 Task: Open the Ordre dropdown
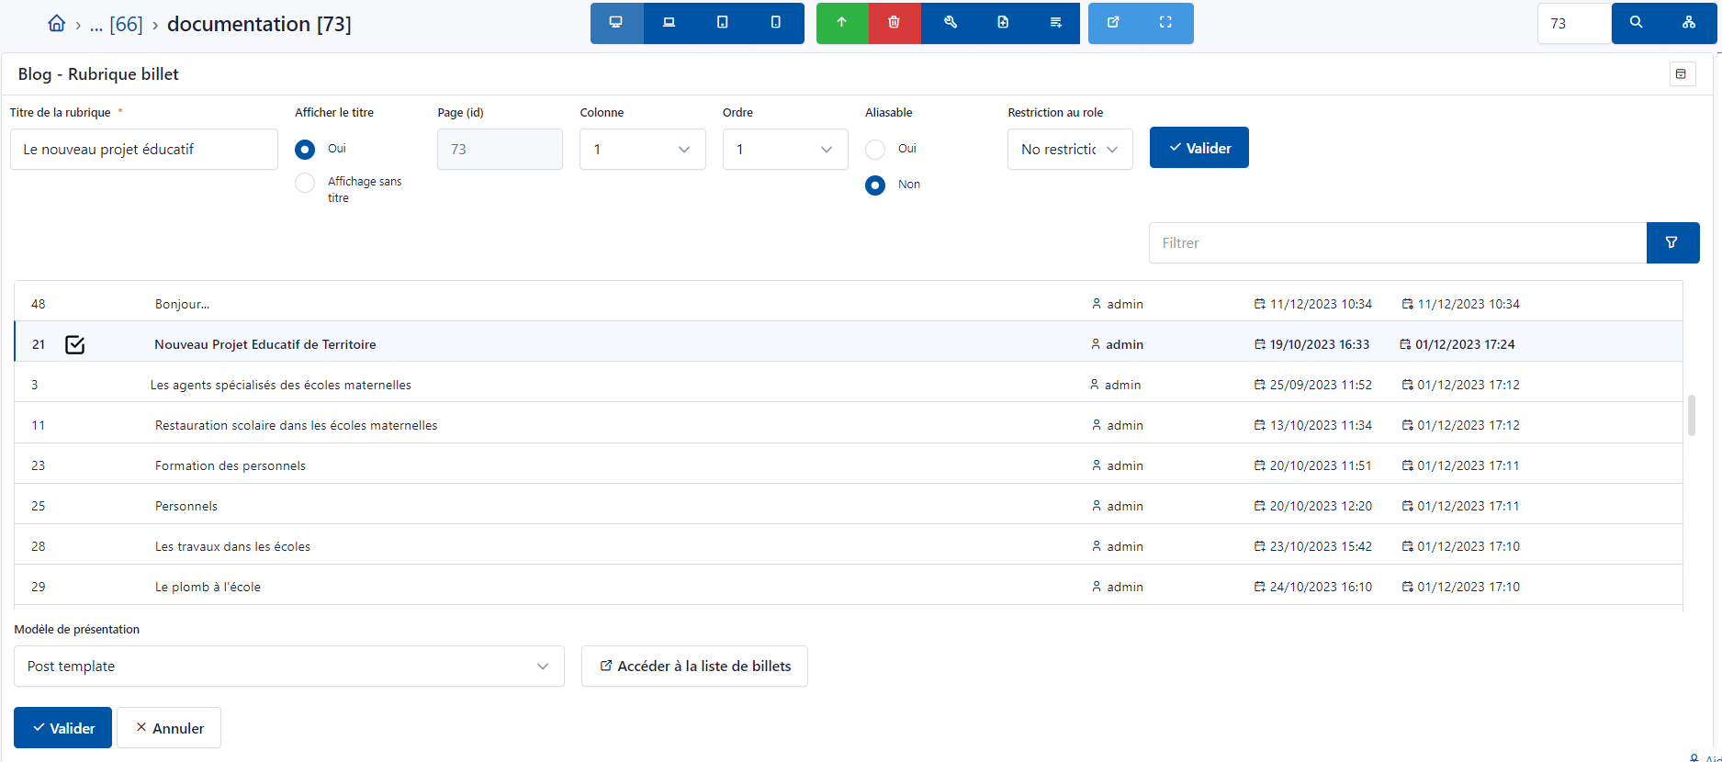point(784,150)
